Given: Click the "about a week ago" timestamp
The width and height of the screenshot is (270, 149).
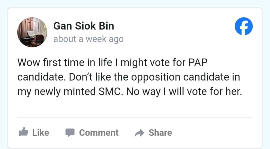Looking at the screenshot, I should coord(88,39).
